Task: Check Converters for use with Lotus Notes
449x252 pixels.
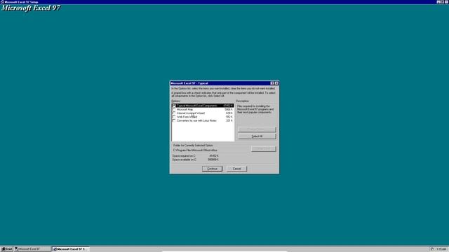Action: [x=174, y=120]
